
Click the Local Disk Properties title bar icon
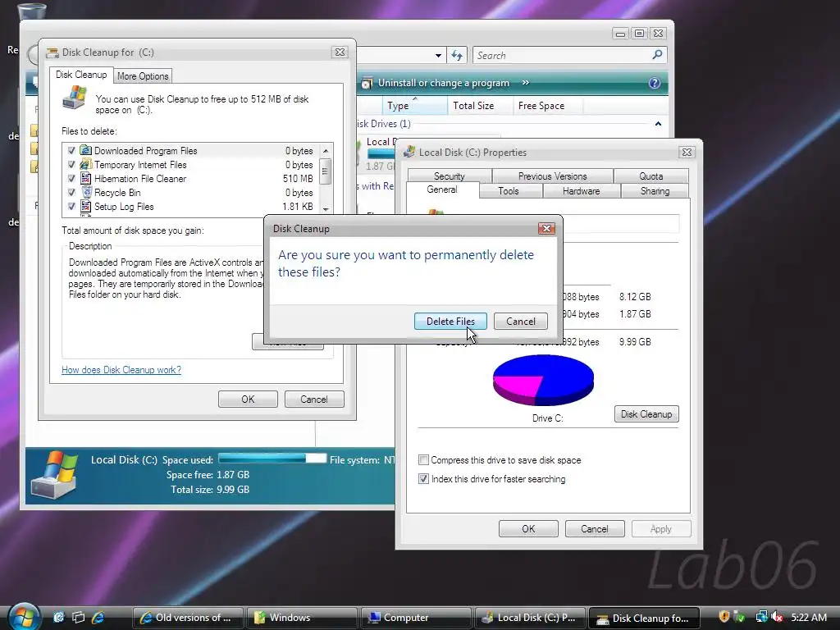point(410,152)
